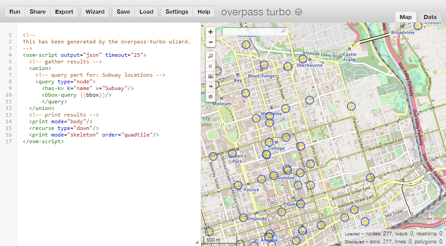Click the osm-script opening tag line
The width and height of the screenshot is (446, 246).
[84, 55]
